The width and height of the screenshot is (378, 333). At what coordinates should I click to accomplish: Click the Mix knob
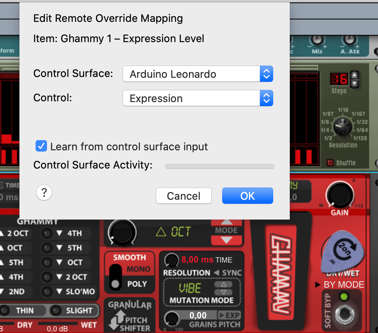[317, 40]
